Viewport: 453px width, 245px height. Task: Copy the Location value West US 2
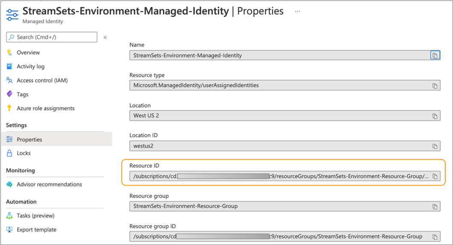click(x=435, y=116)
